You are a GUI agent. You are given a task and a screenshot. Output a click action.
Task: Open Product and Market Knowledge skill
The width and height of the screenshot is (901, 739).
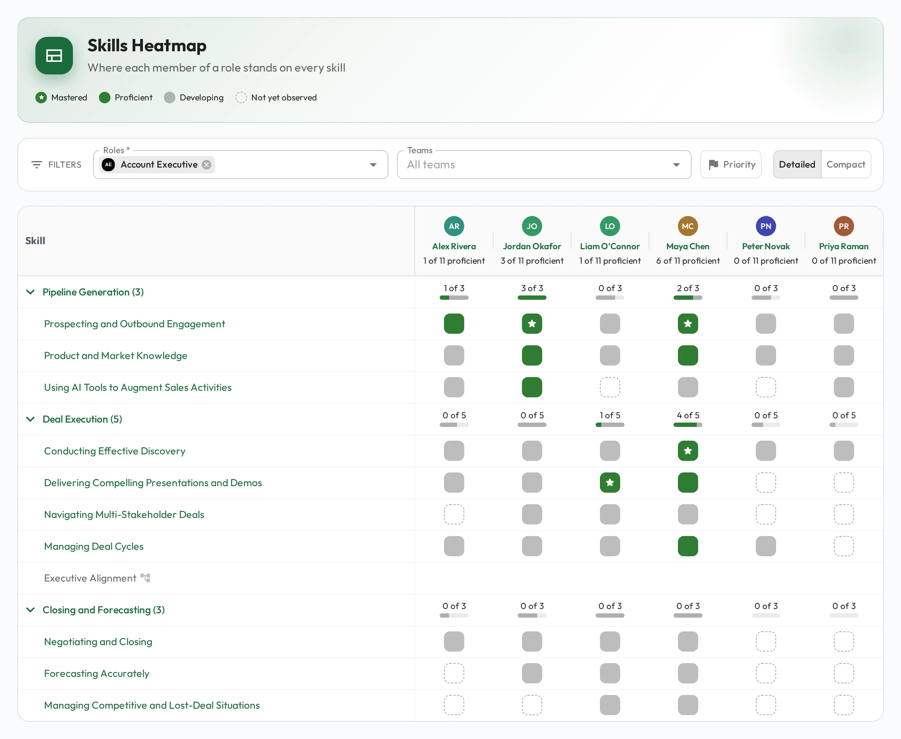(x=116, y=356)
